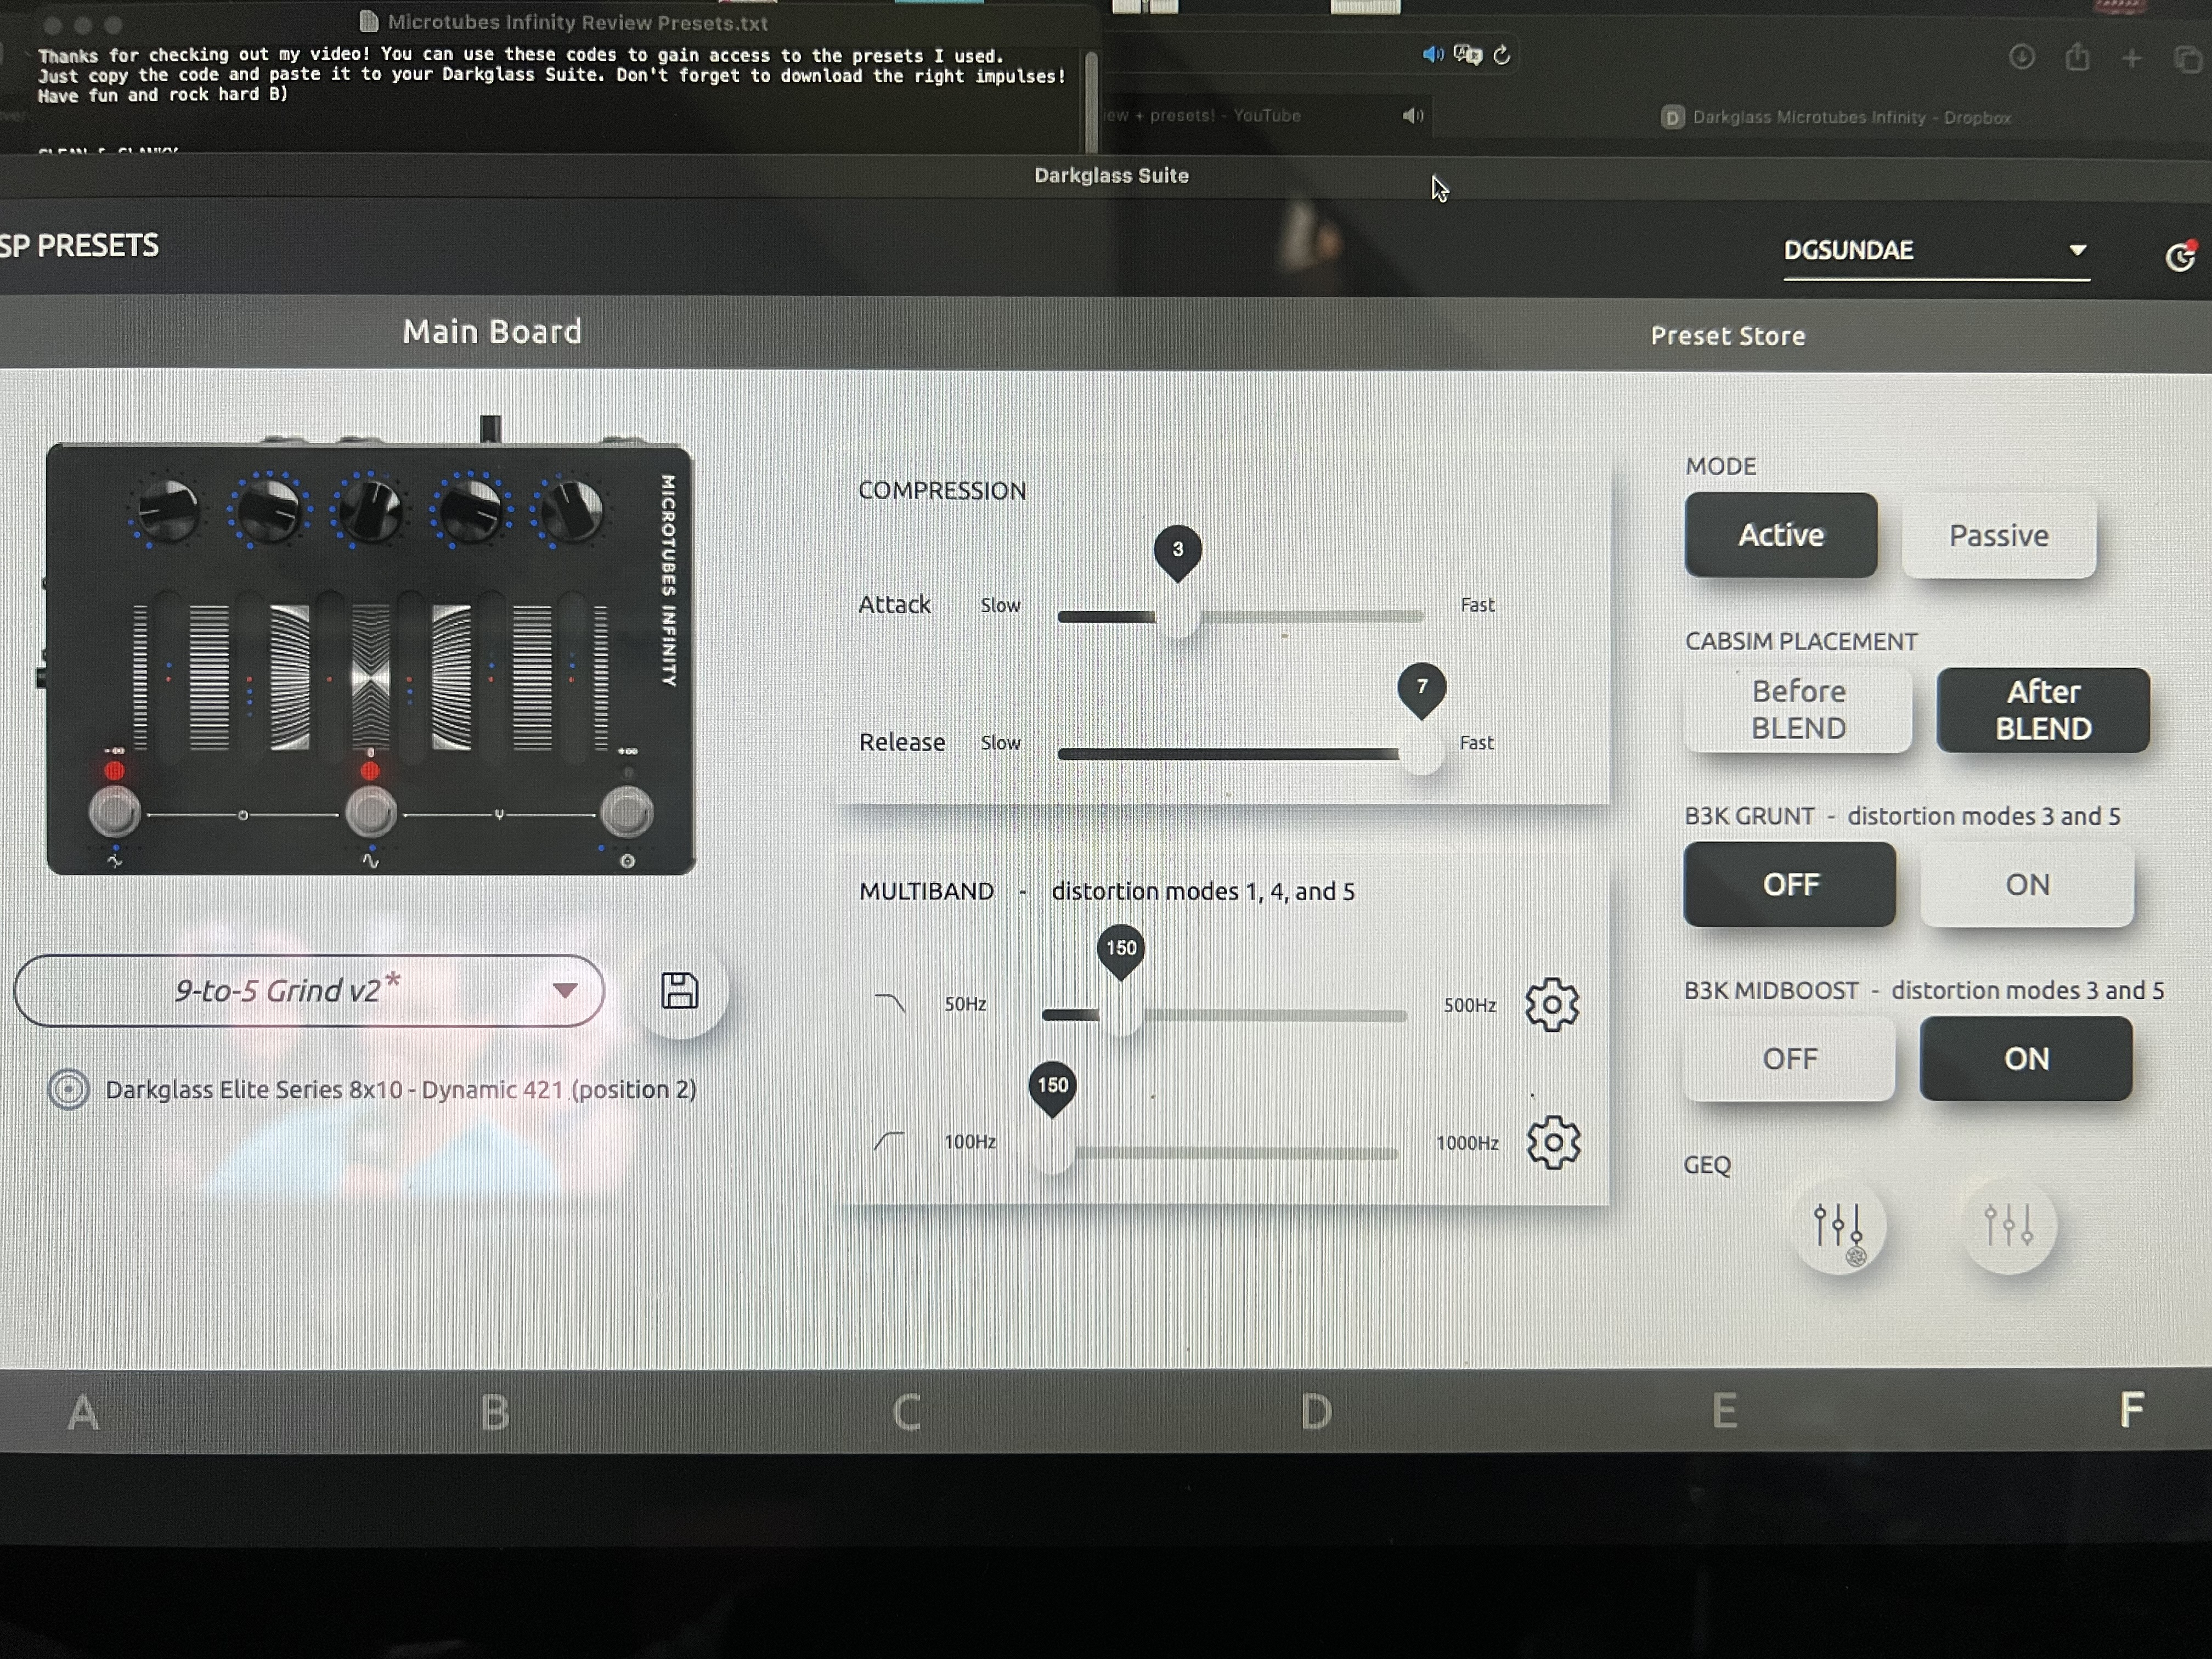Screen dimensions: 2212x1659
Task: Turn B3K Grunt ON
Action: coord(2026,885)
